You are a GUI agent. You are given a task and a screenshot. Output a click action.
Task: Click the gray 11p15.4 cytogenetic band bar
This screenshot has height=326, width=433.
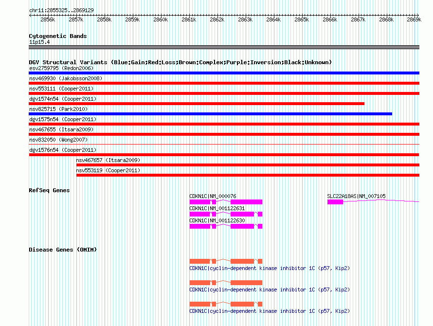point(224,47)
